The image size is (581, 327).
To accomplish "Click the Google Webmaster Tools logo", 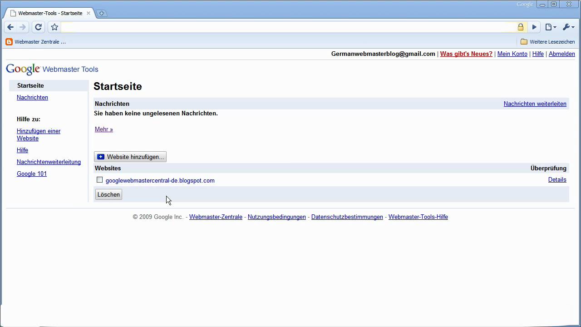I will [x=52, y=69].
